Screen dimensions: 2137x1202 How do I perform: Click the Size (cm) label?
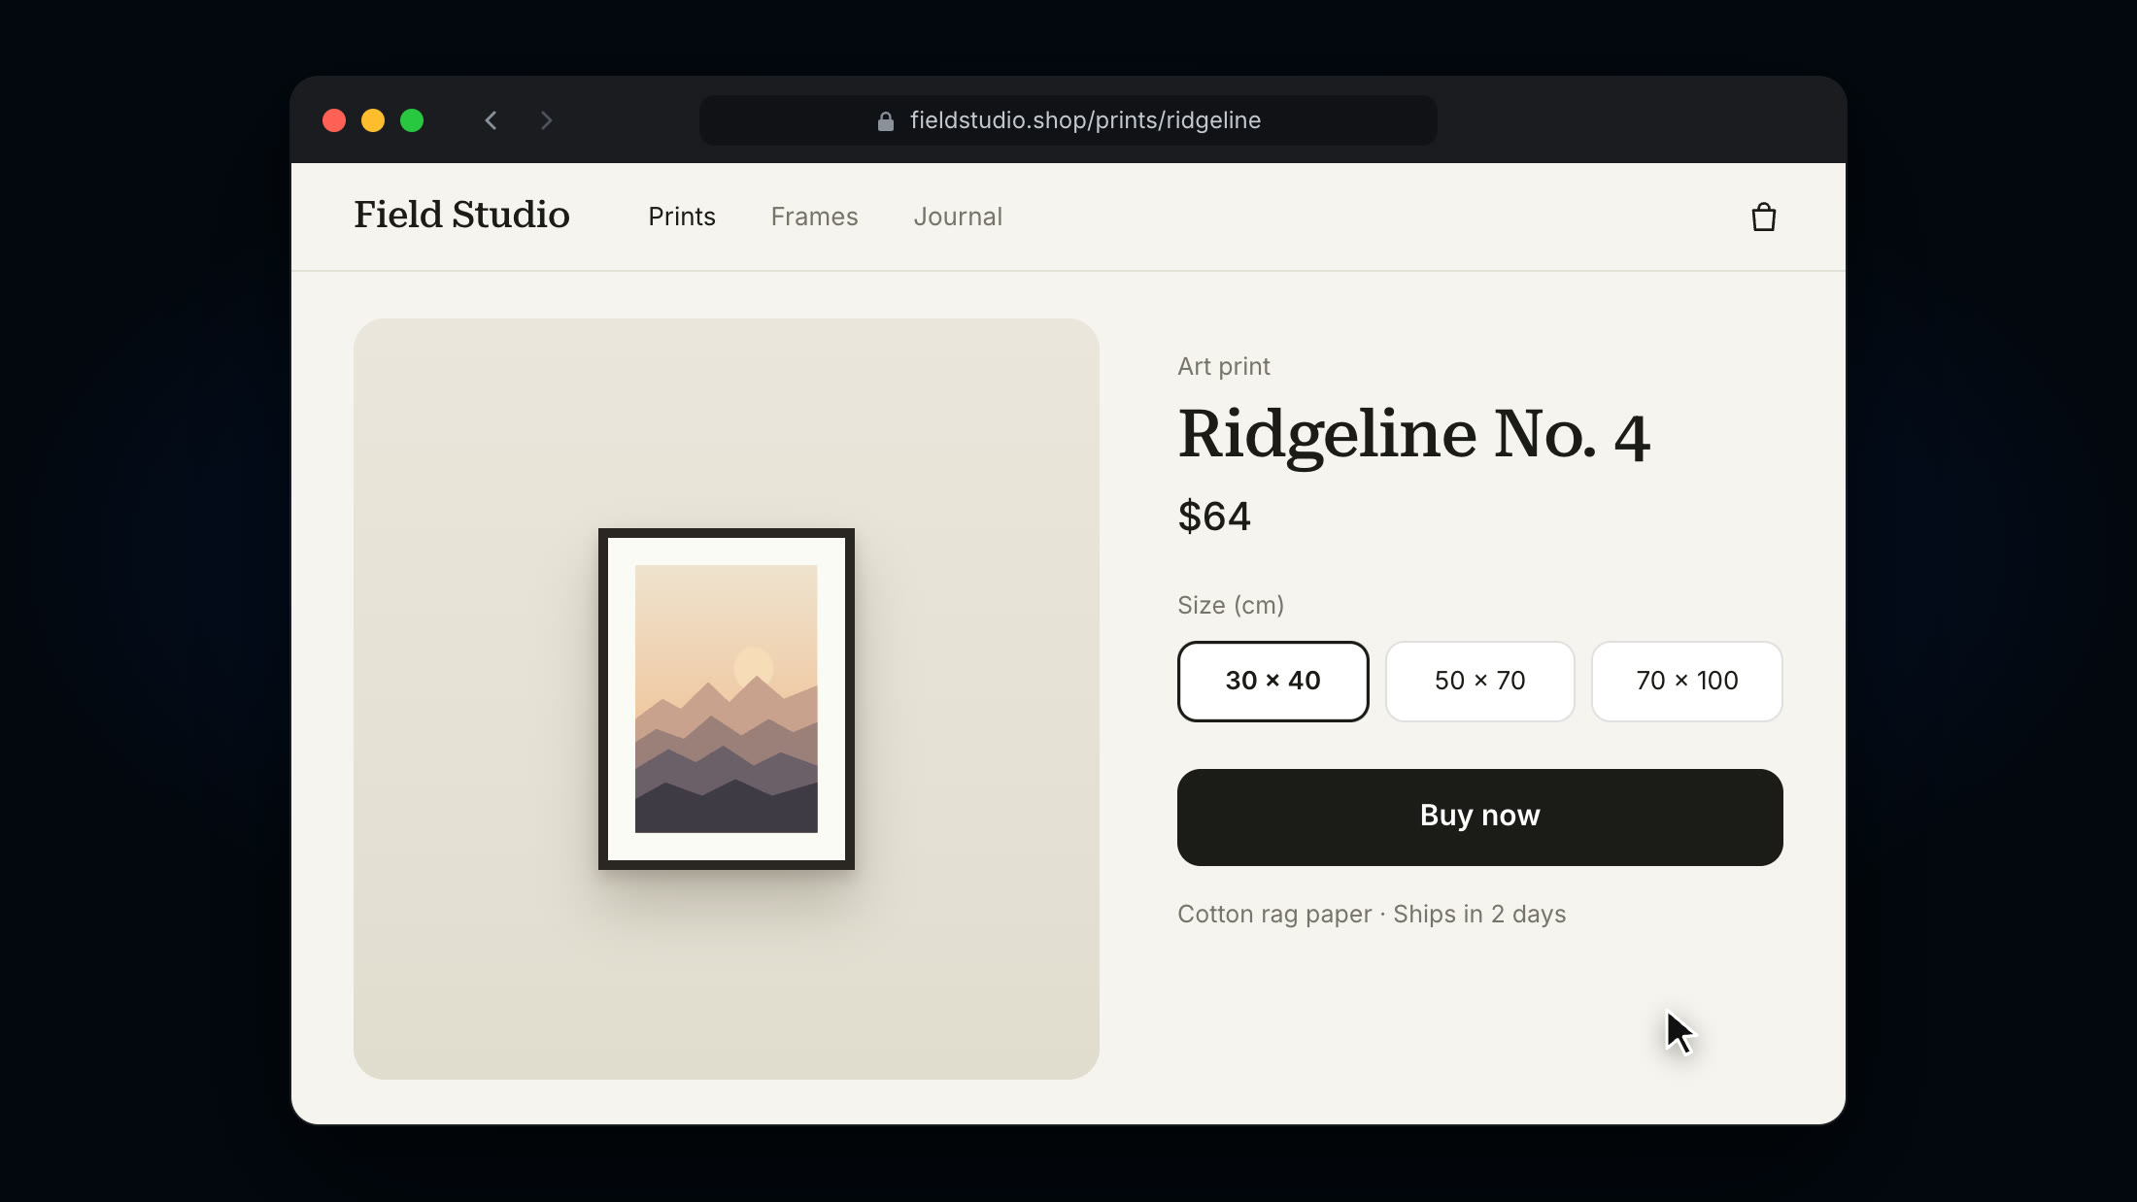[1231, 605]
